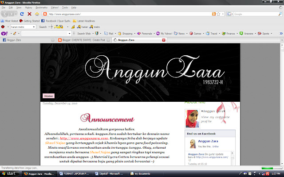284x177 pixels.
Task: Click the smiley face toolbar icon
Action: (x=59, y=27)
